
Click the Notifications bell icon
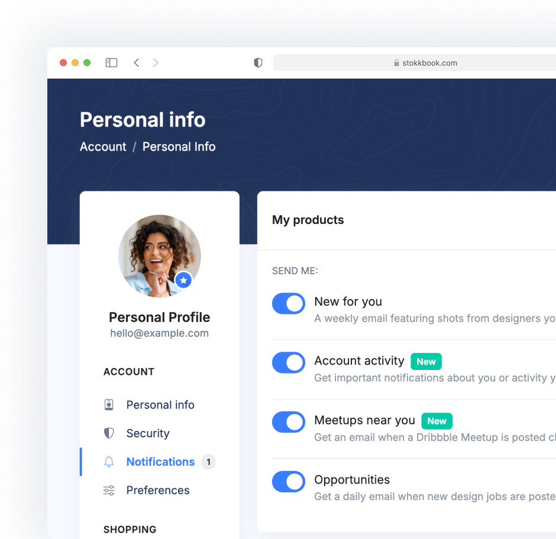[x=109, y=462]
